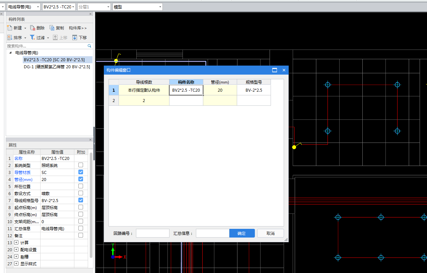This screenshot has height=273, width=427.
Task: Collapse the 电线导管(电) tree node
Action: 10,53
